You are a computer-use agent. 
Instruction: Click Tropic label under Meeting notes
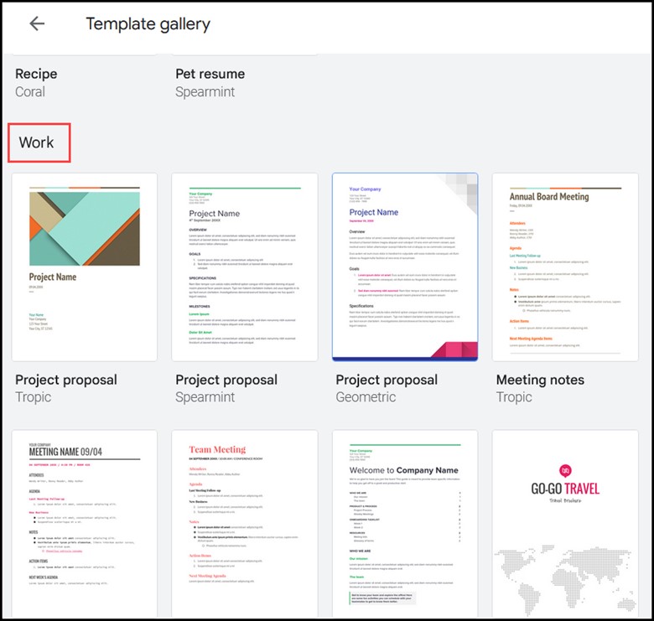(x=514, y=397)
